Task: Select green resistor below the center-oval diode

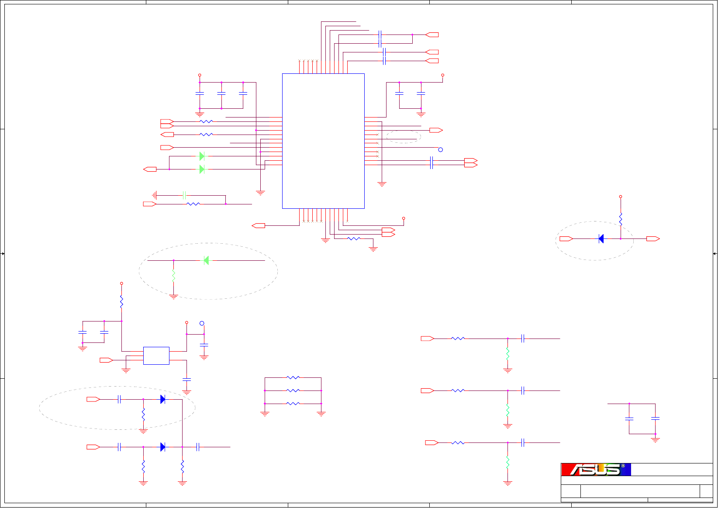Action: coord(173,276)
